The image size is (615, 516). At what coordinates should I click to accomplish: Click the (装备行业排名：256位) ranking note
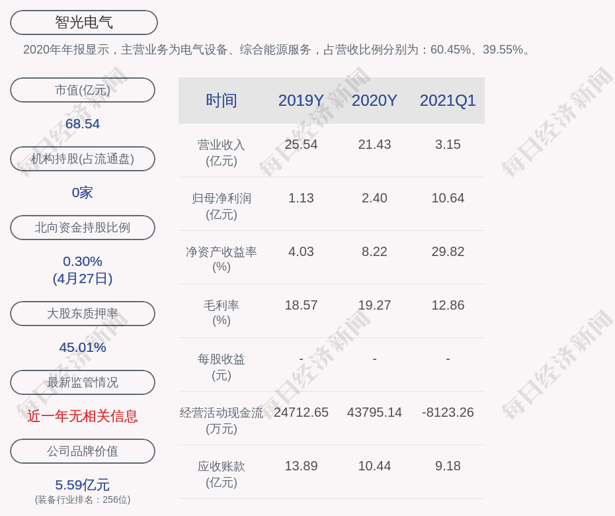83,499
